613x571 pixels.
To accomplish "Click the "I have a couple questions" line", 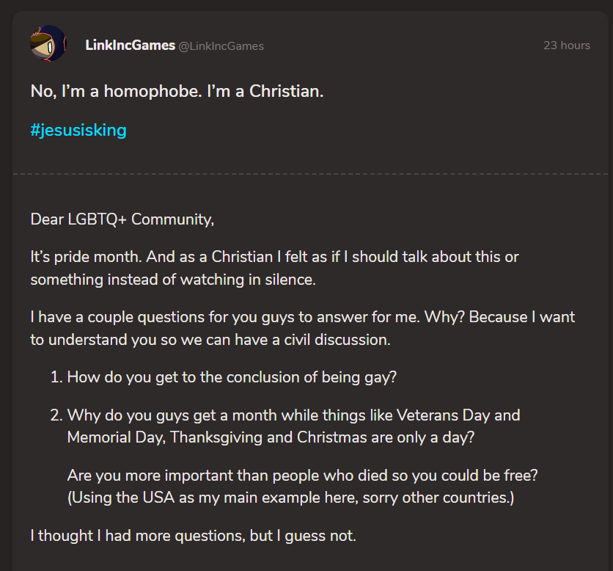I will (303, 317).
